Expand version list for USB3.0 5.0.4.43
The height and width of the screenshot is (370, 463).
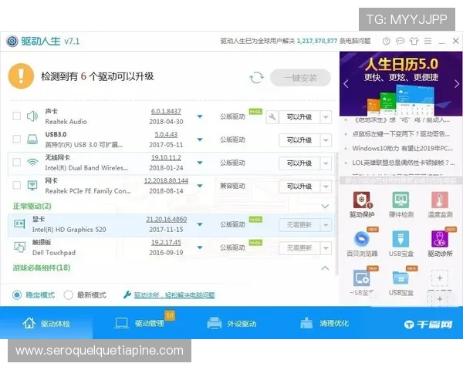[x=200, y=140]
